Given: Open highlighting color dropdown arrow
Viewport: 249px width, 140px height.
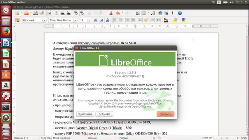Looking at the screenshot, I should 180,20.
